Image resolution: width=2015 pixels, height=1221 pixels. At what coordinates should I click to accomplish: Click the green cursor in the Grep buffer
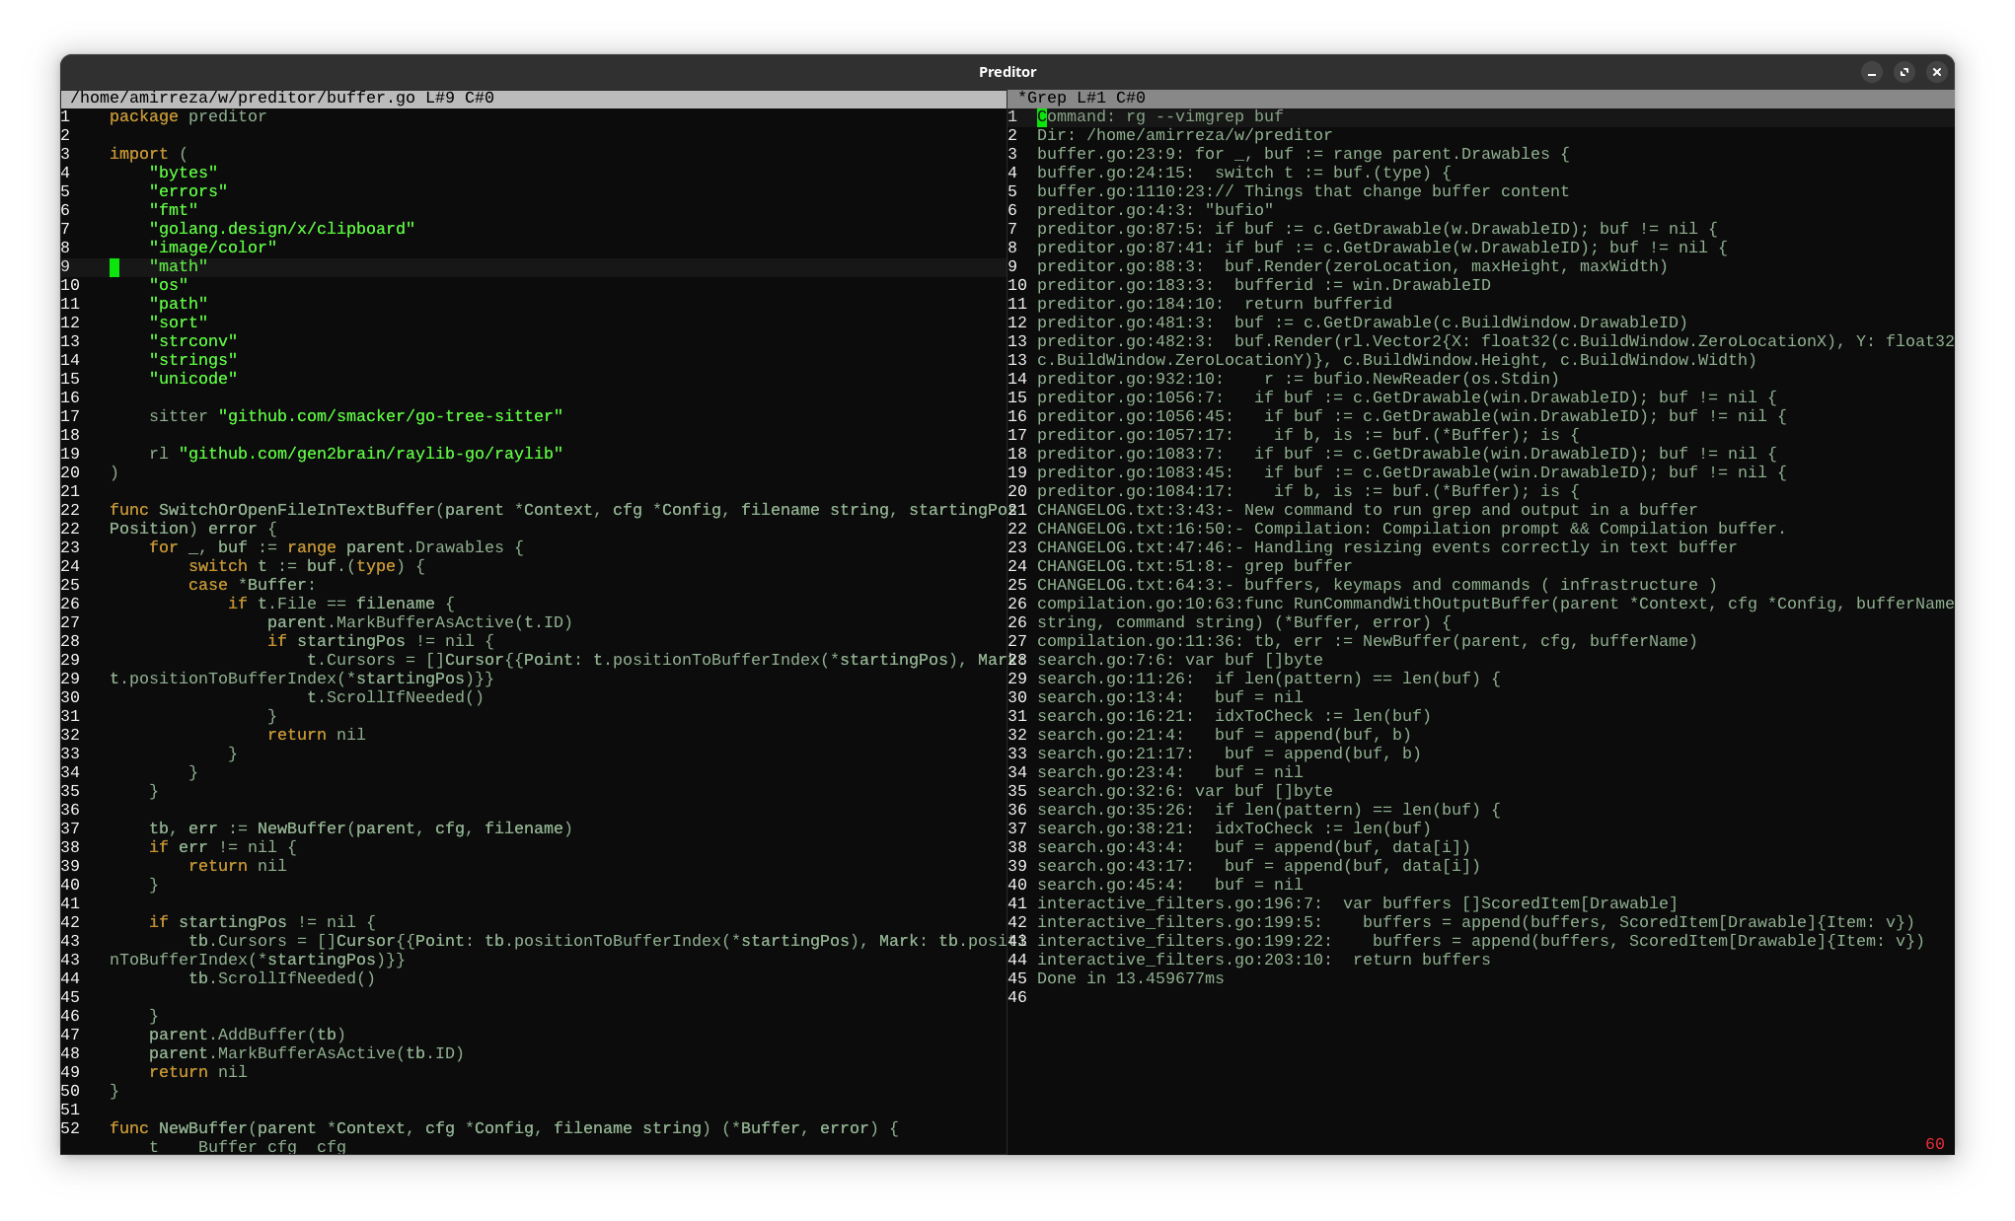[x=1042, y=117]
